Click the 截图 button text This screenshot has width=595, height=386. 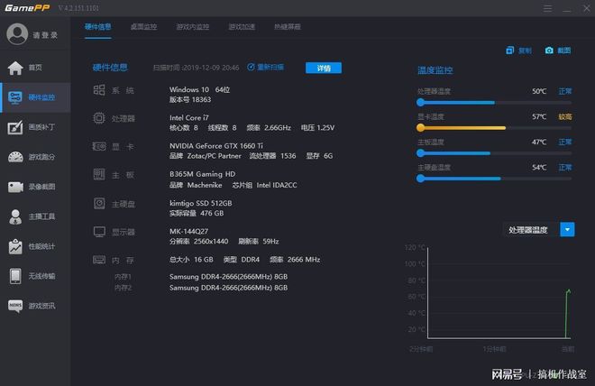click(x=563, y=51)
